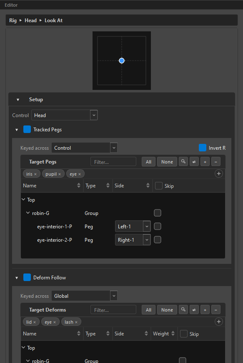
Task: Remove the lash filter tag
Action: [76, 322]
